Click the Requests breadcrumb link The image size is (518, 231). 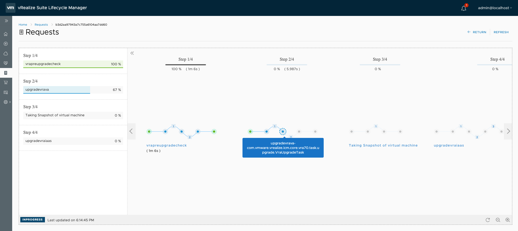[x=41, y=25]
